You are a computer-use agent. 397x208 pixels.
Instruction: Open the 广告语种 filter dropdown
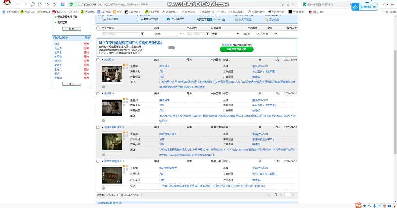click(x=251, y=34)
